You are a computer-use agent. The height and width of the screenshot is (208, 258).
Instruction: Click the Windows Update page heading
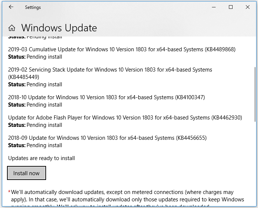59,28
